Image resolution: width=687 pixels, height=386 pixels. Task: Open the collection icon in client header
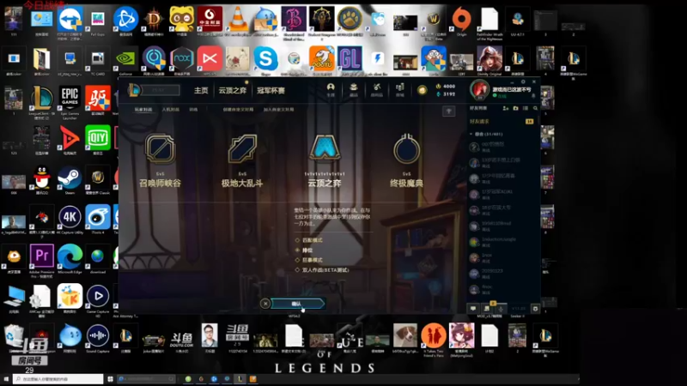[x=354, y=89]
